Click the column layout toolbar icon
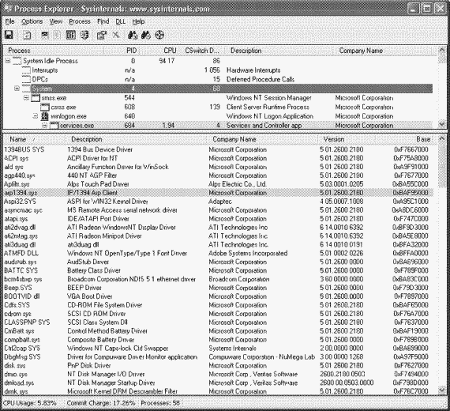Image resolution: width=450 pixels, height=411 pixels. pyautogui.click(x=70, y=35)
